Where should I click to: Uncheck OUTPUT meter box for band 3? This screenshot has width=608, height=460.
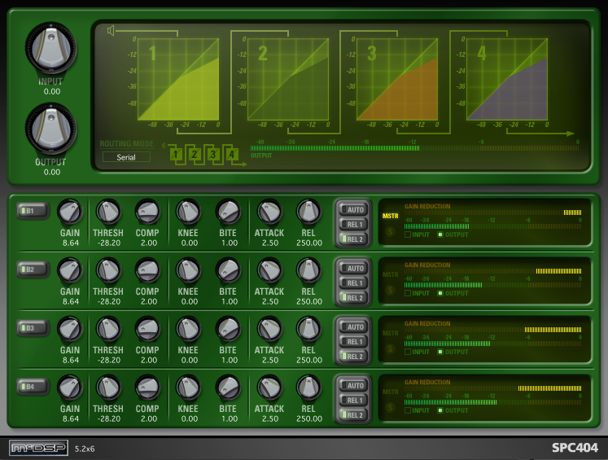(440, 352)
